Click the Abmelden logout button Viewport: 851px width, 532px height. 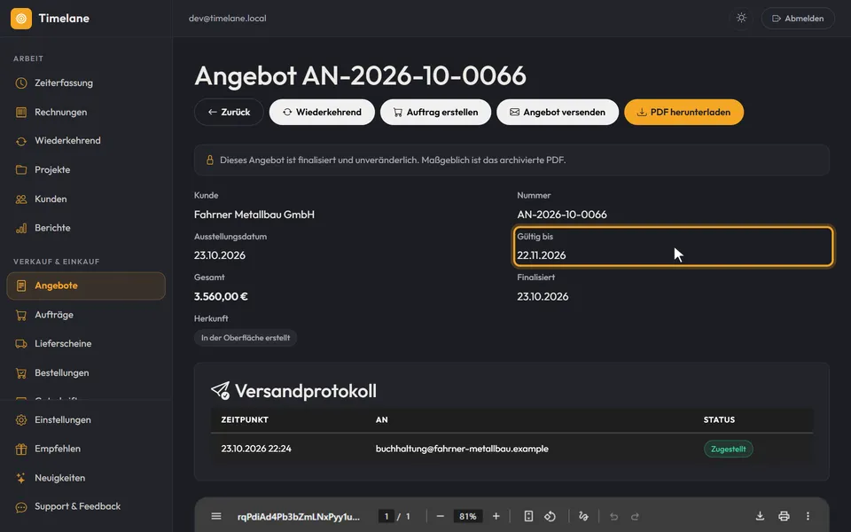click(797, 19)
